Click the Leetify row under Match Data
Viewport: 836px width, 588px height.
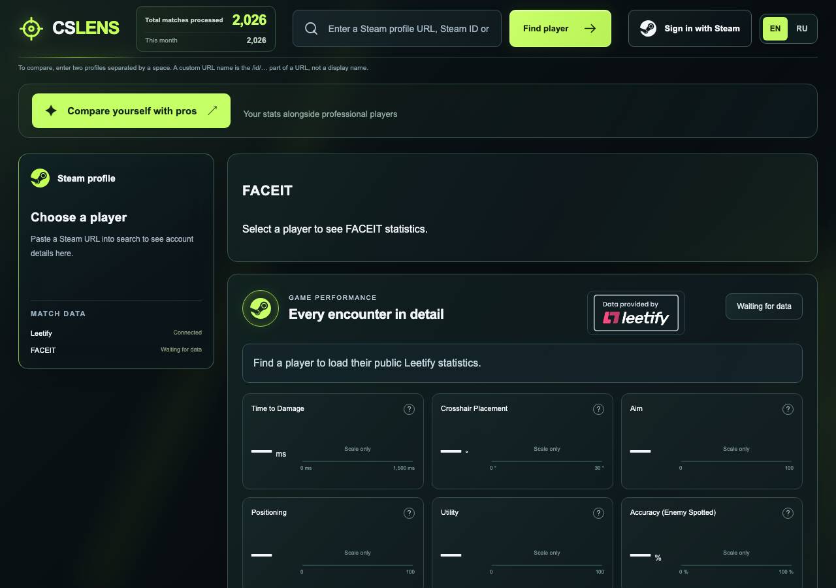(x=116, y=333)
